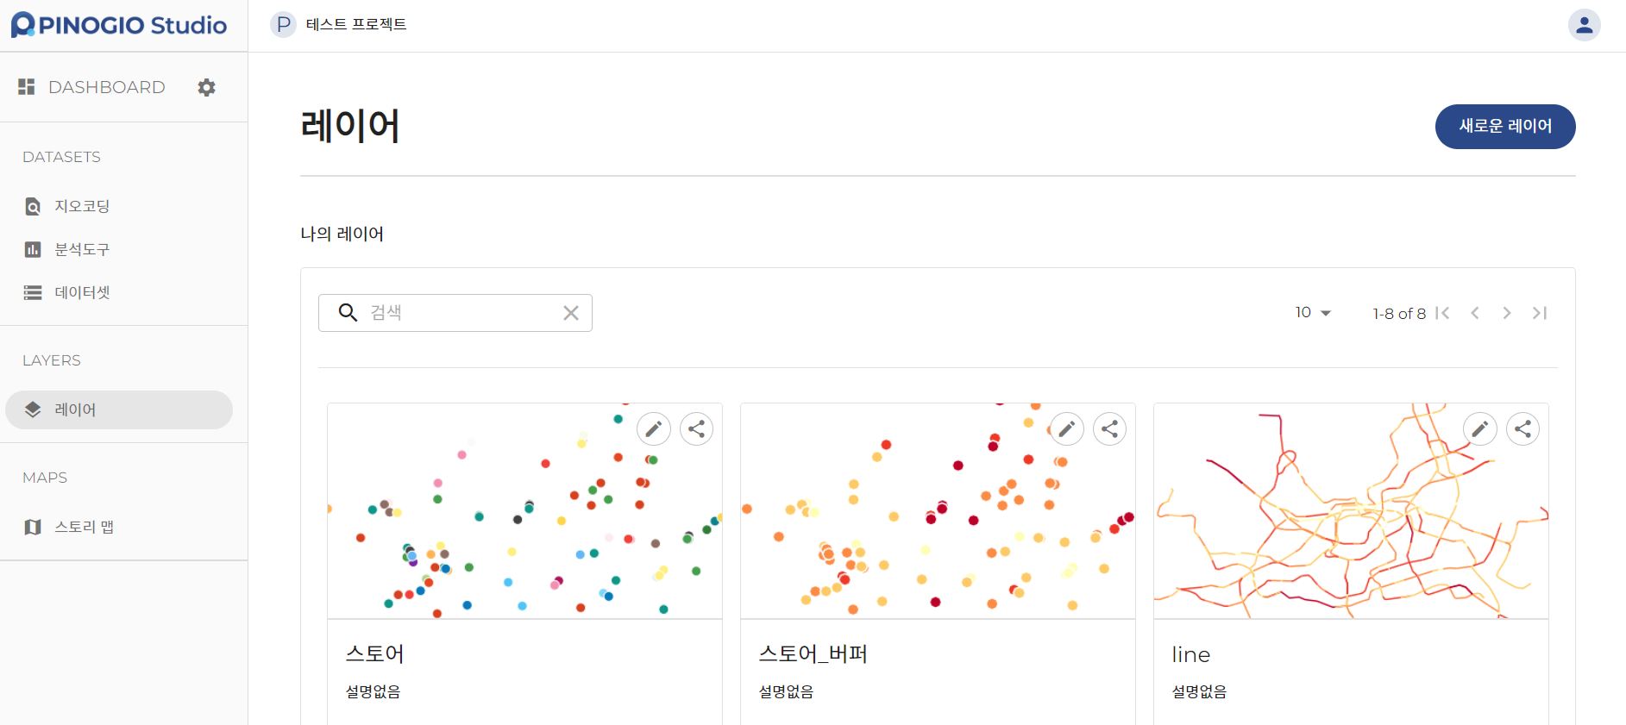
Task: Open 지오코딩 in the sidebar
Action: click(x=82, y=206)
